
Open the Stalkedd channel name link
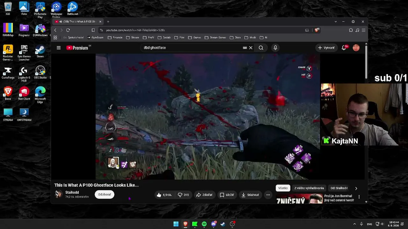tap(72, 192)
